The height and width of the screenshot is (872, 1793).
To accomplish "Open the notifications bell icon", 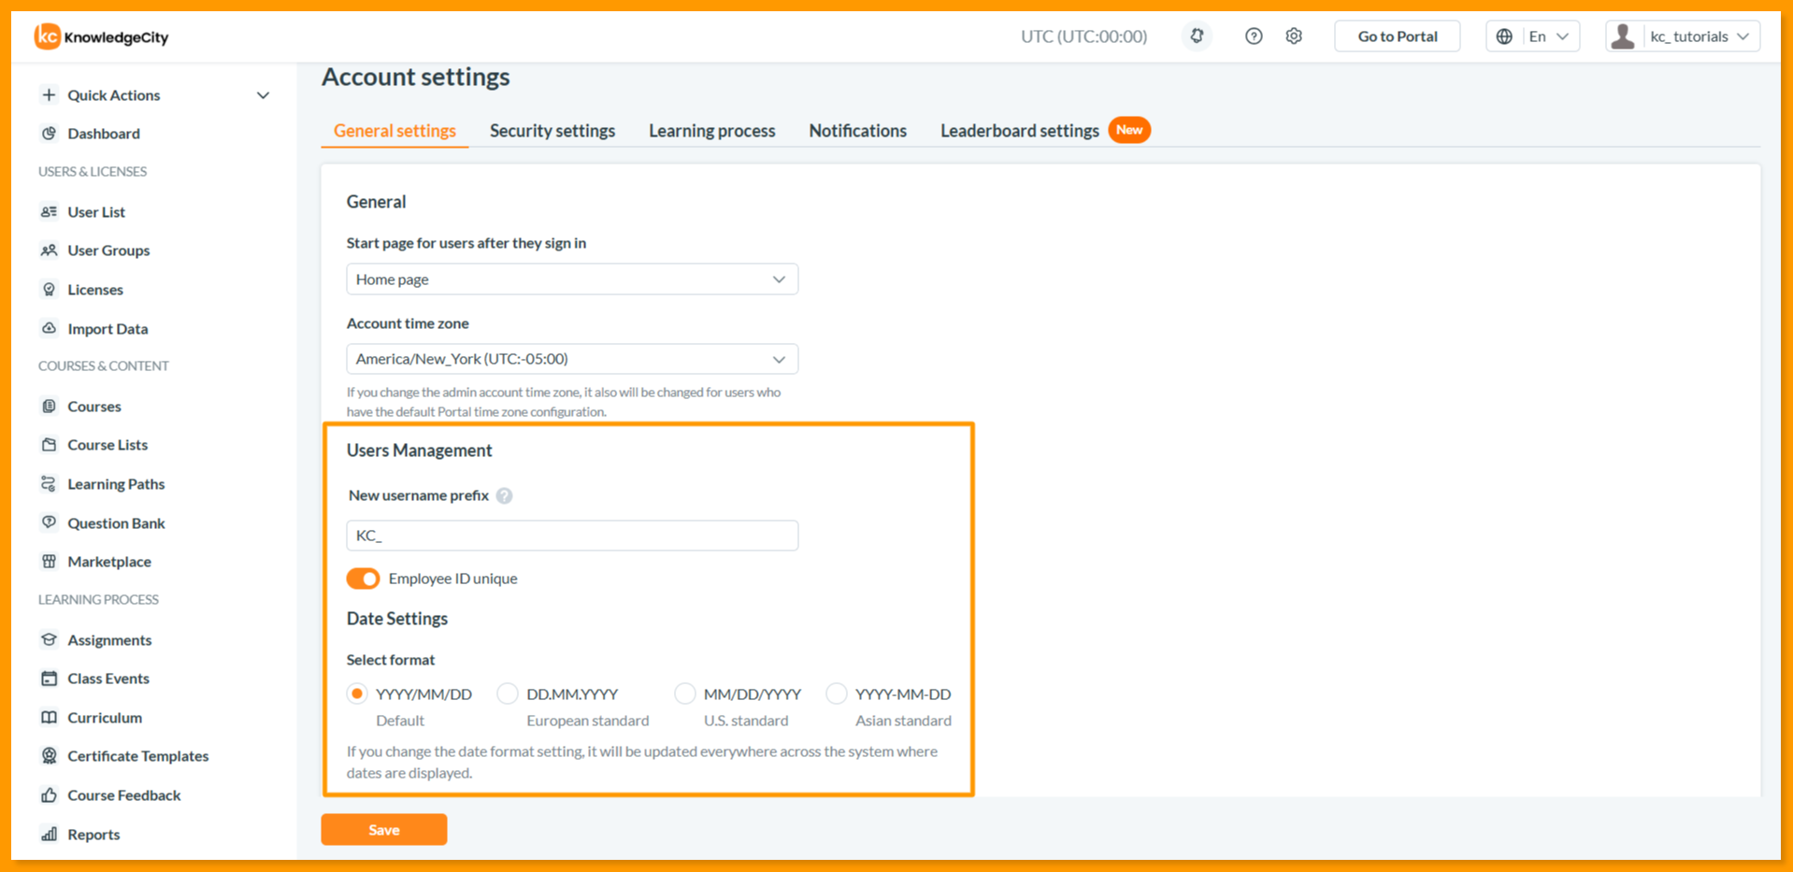I will [1197, 36].
